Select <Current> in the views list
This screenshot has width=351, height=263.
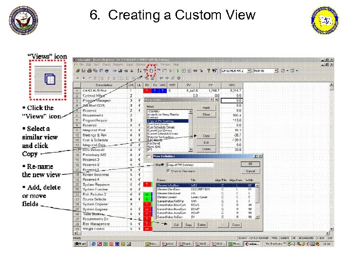[168, 111]
